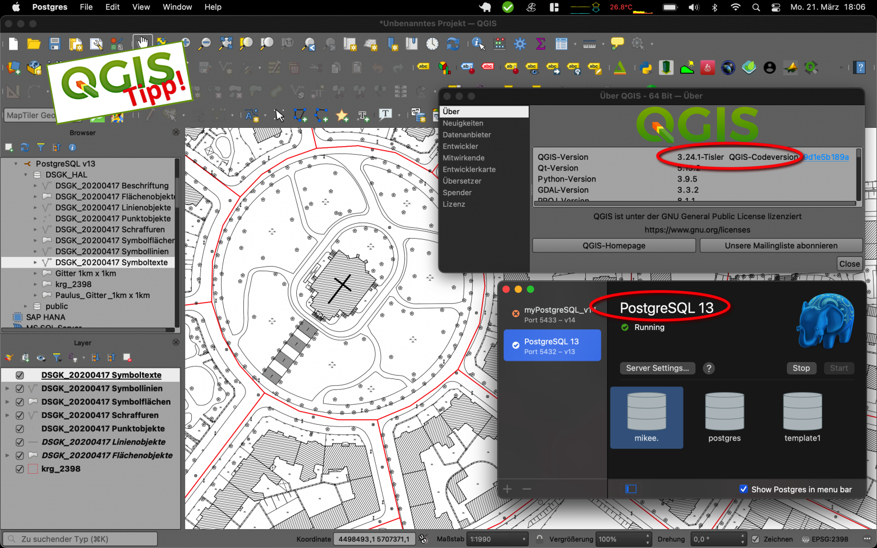
Task: Click the Koordinate input field
Action: tap(374, 539)
